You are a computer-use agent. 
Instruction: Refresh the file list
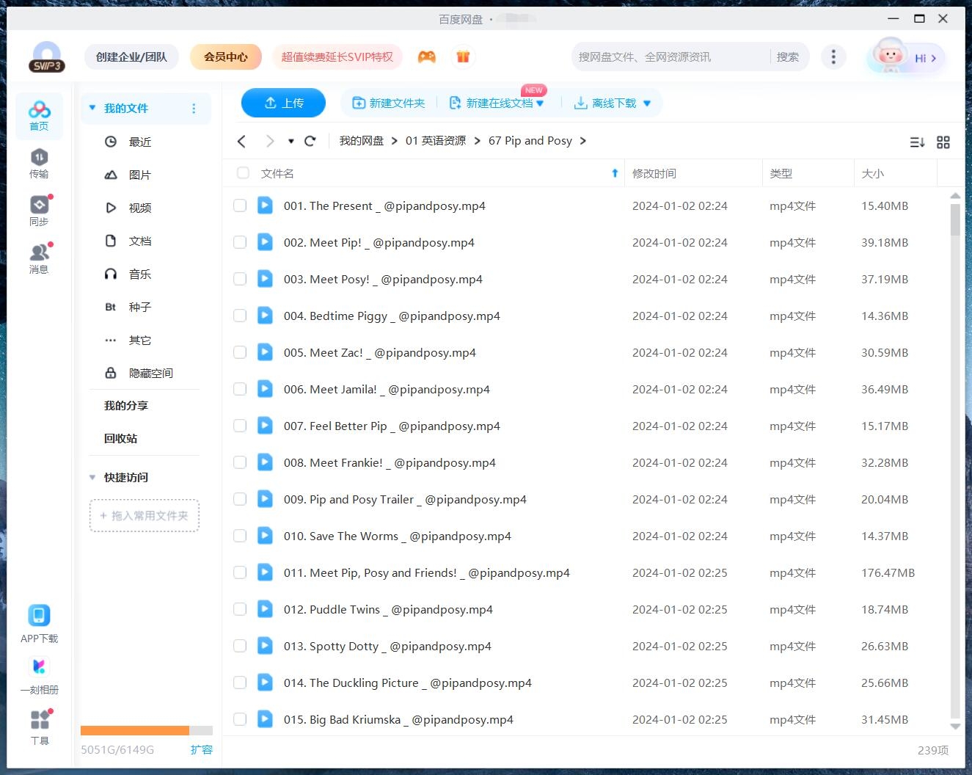point(310,141)
